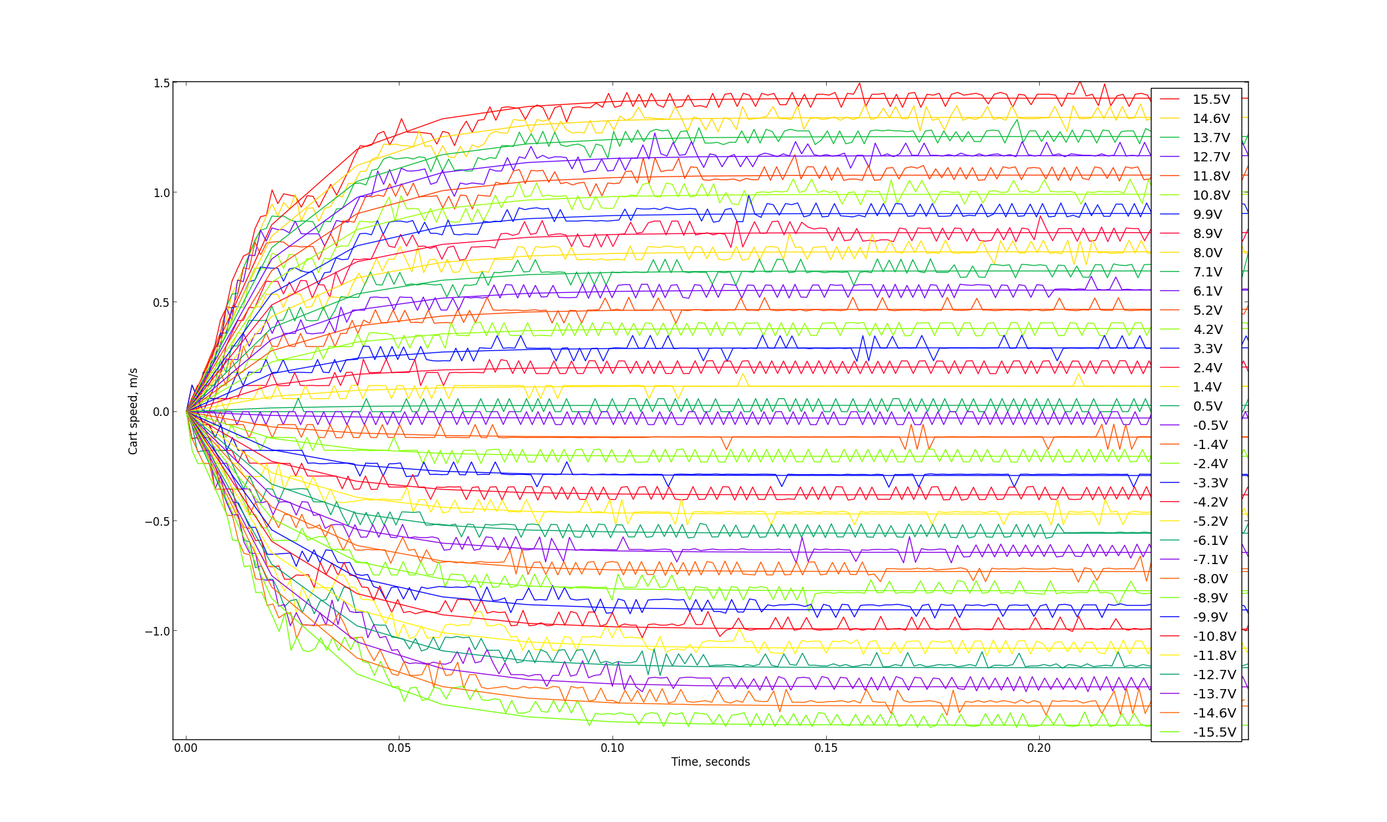Click the green line swatch beside -6.1V
This screenshot has width=1387, height=822.
click(1169, 540)
